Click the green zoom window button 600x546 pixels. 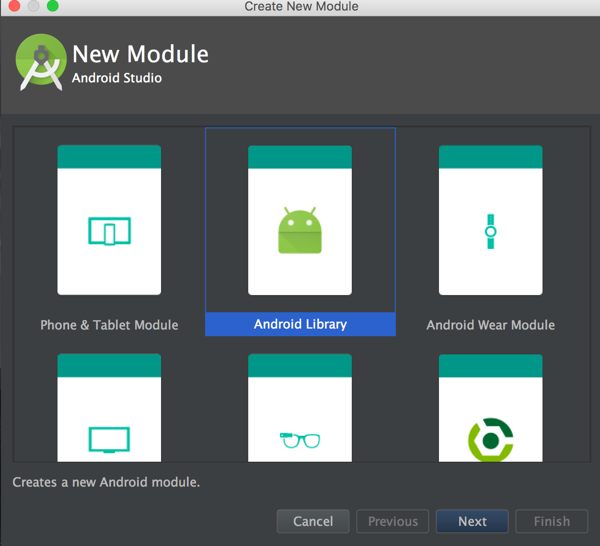point(53,6)
